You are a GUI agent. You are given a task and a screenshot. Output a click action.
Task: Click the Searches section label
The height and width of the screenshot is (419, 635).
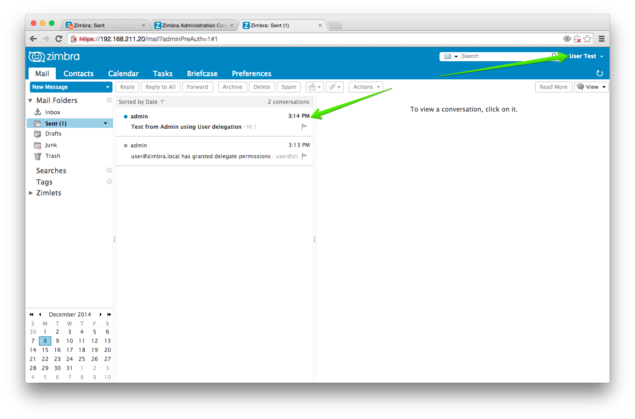coord(51,171)
